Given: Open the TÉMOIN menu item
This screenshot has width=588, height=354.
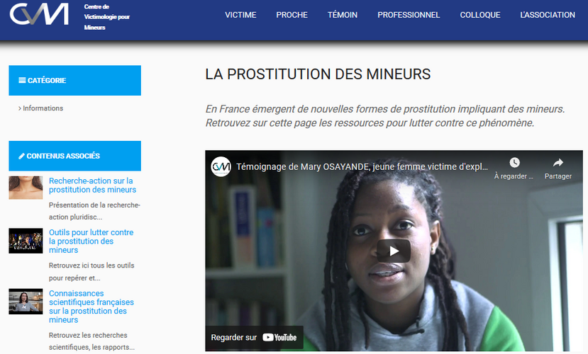Looking at the screenshot, I should pyautogui.click(x=343, y=15).
